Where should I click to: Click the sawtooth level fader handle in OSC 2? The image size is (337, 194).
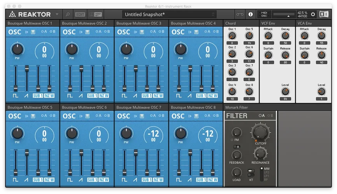click(x=81, y=69)
